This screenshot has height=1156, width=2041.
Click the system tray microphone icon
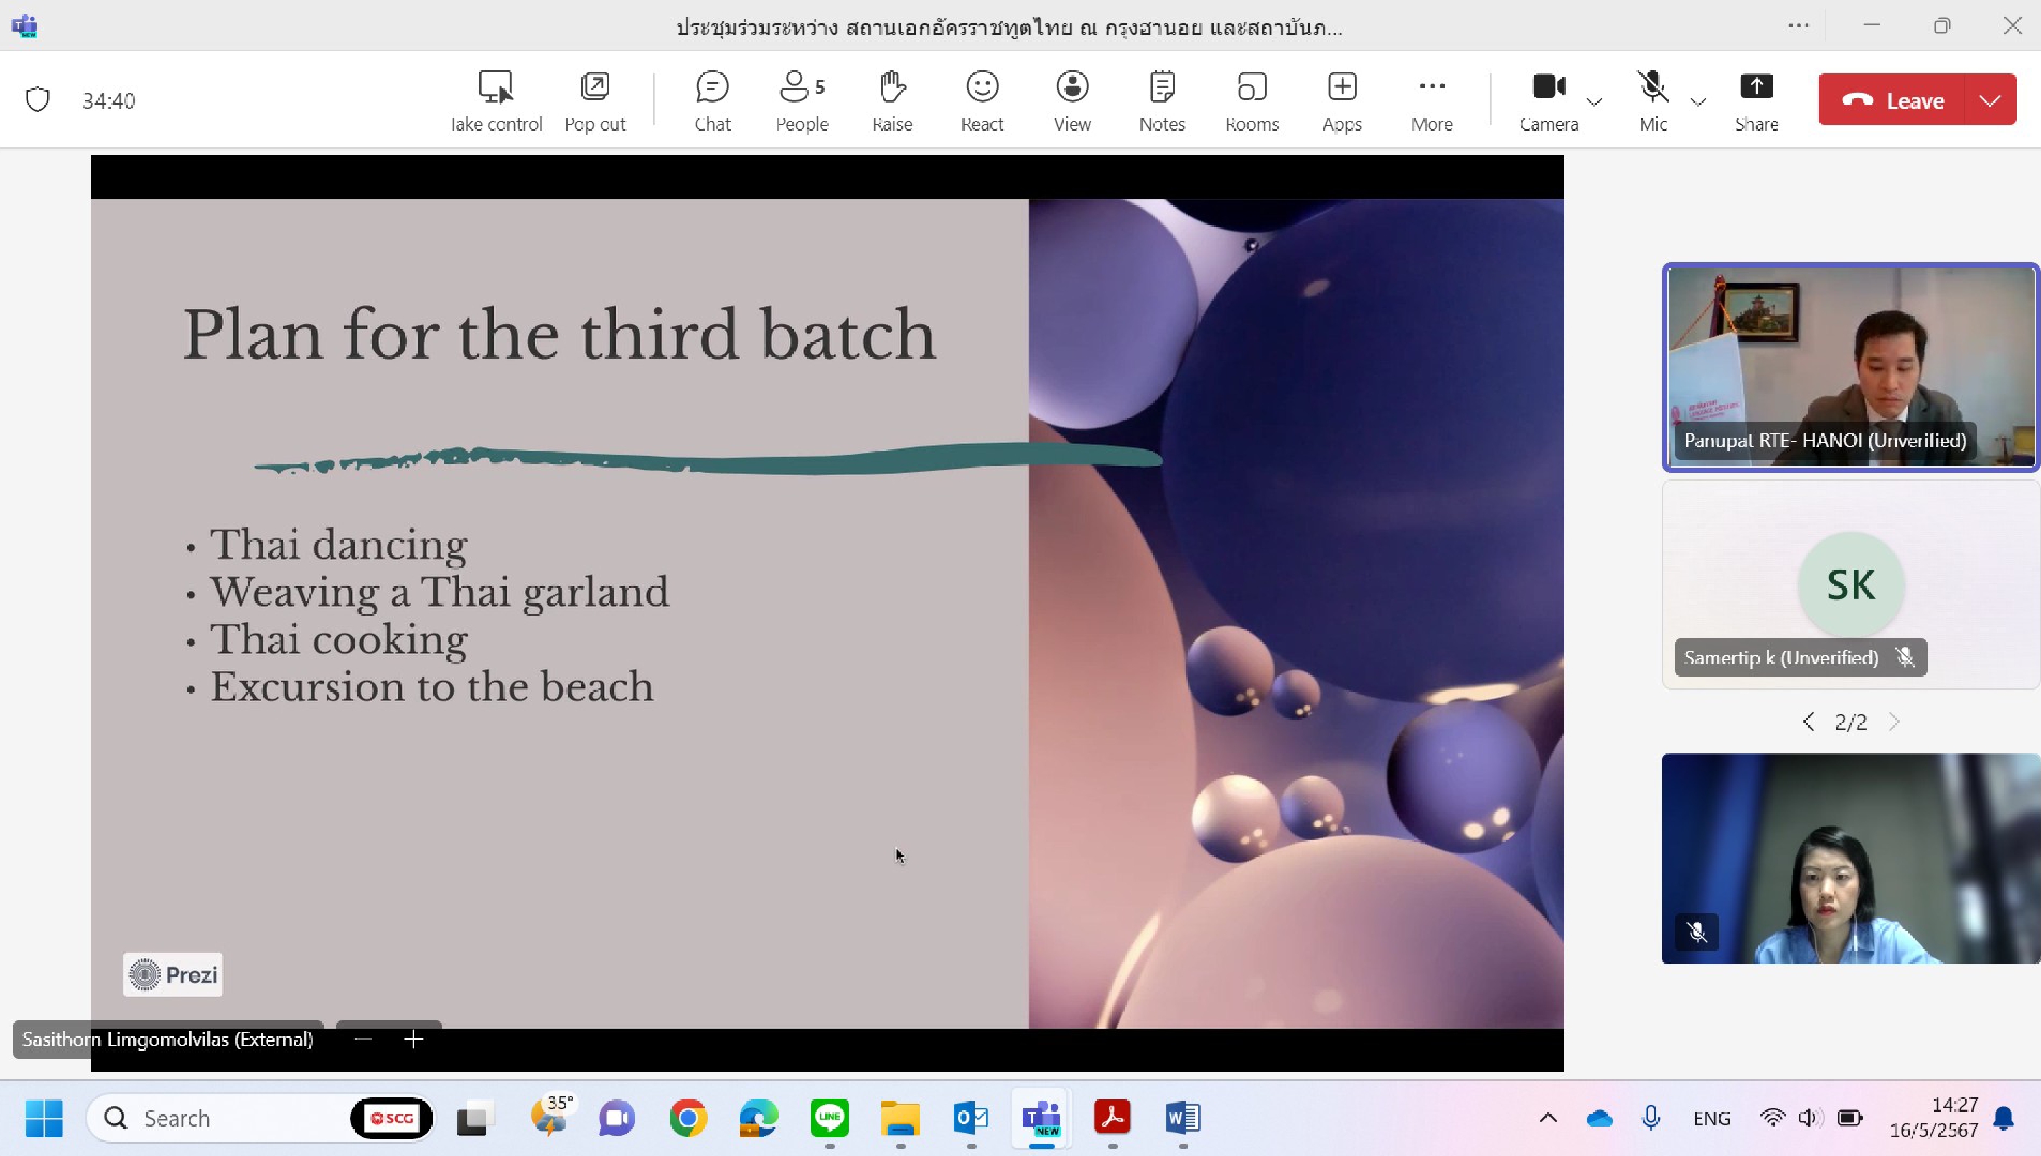(x=1651, y=1118)
